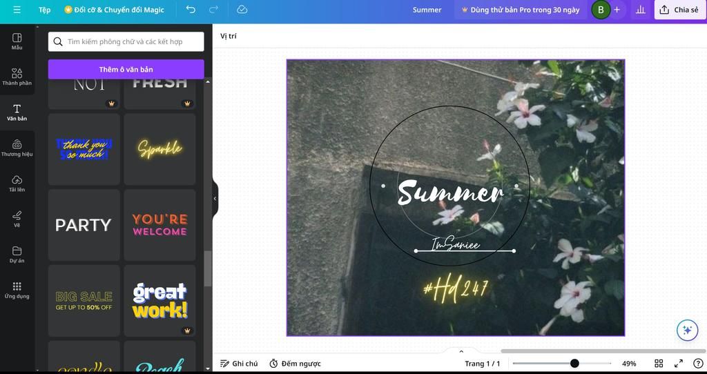Viewport: 707px width, 374px height.
Task: Click crown icon on great work! template
Action: click(x=187, y=331)
